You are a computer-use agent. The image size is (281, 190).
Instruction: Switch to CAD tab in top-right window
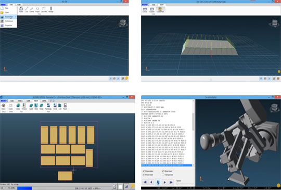pos(154,5)
